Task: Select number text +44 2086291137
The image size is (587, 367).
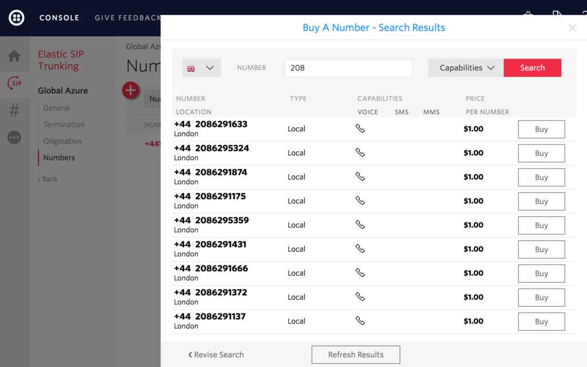Action: pyautogui.click(x=210, y=317)
